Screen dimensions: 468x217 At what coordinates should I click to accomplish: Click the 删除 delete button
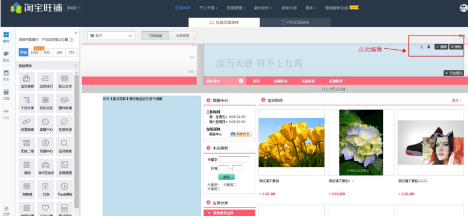(x=457, y=46)
